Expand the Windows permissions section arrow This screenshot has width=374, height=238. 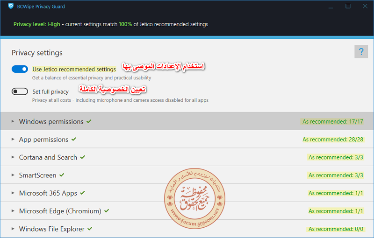[13, 121]
